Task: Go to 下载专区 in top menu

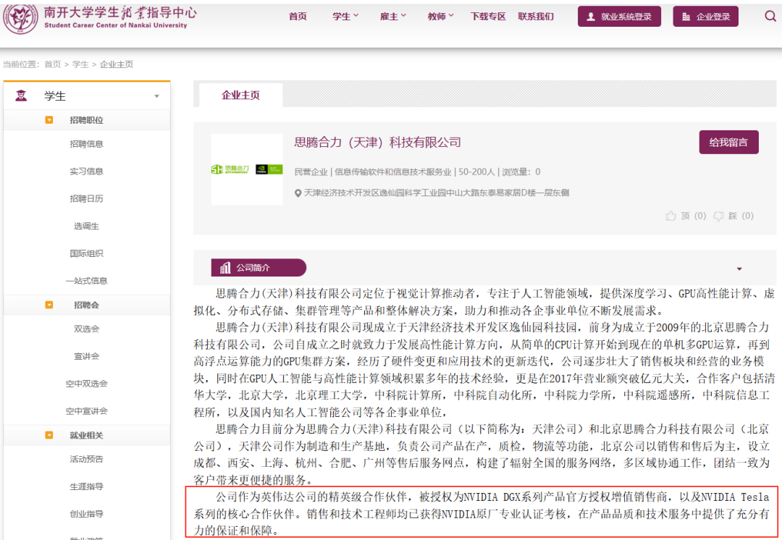Action: tap(488, 16)
